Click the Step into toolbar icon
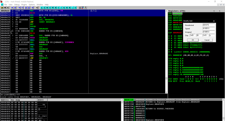Screen dimensions: 225x121 pos(19,8)
